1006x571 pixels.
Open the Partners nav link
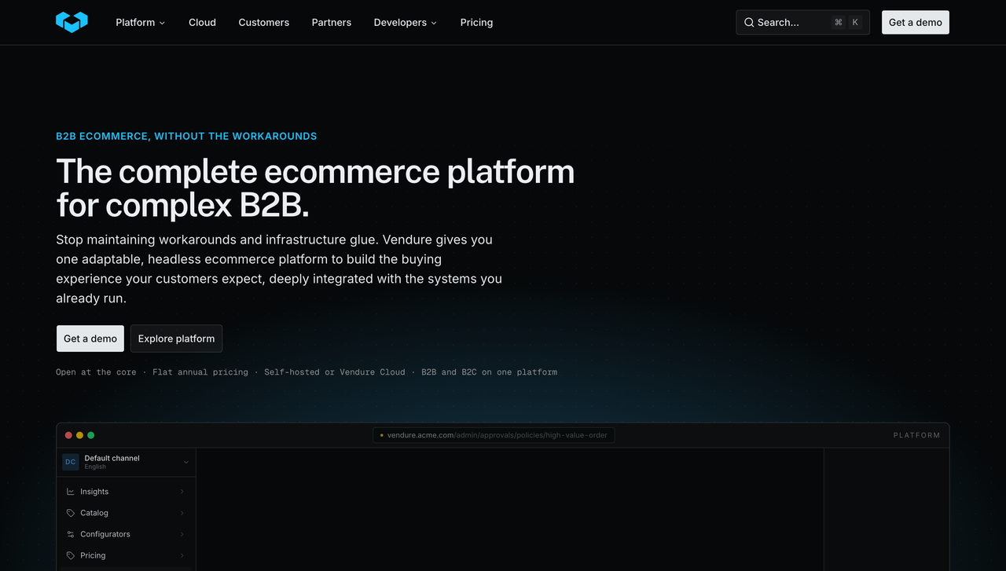(332, 23)
